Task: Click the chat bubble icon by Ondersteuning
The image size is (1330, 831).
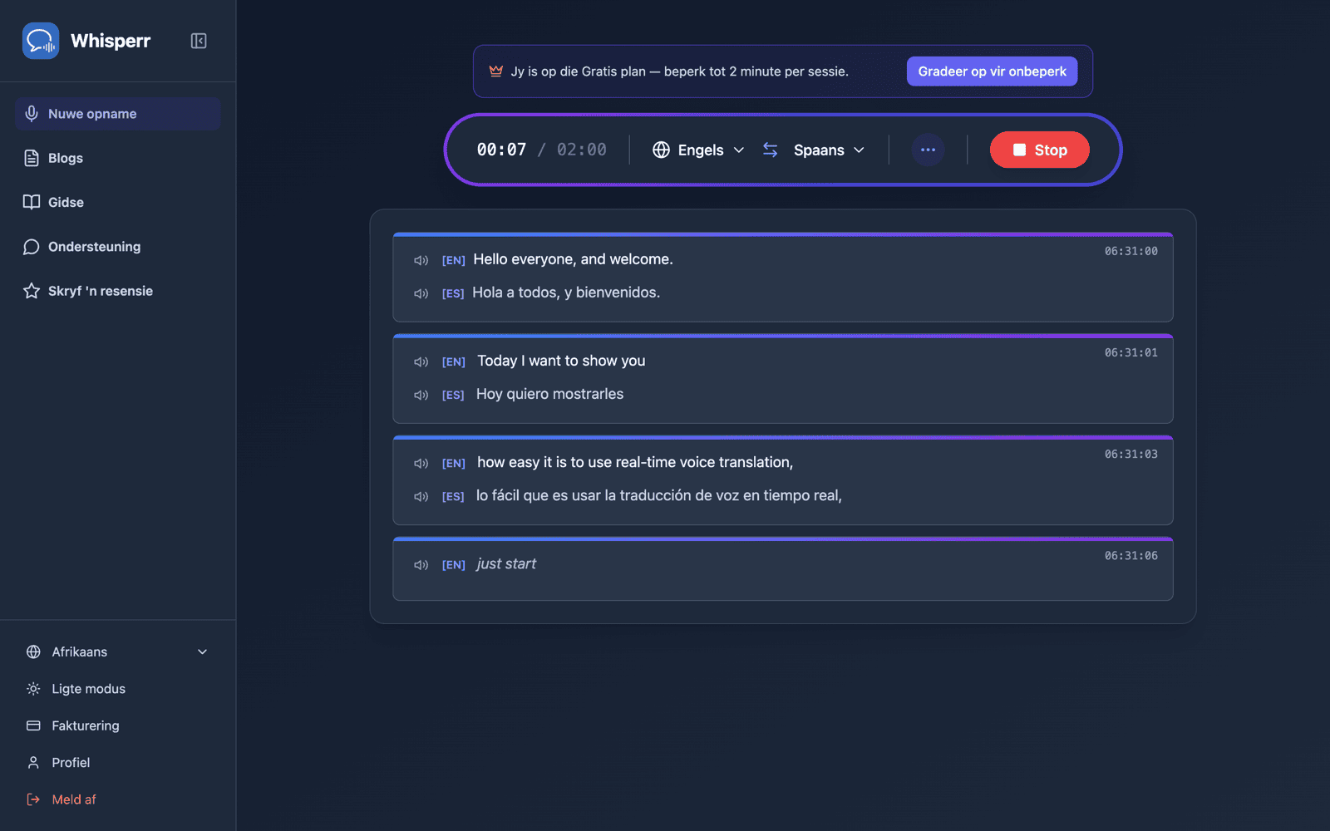Action: click(x=32, y=247)
